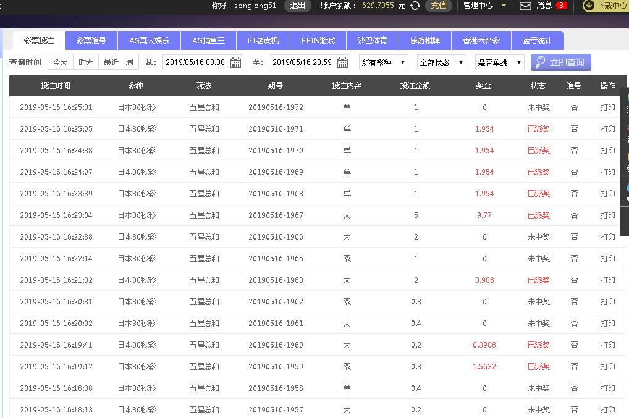Open the 香港六合彩 tab
The height and width of the screenshot is (418, 629).
(481, 41)
